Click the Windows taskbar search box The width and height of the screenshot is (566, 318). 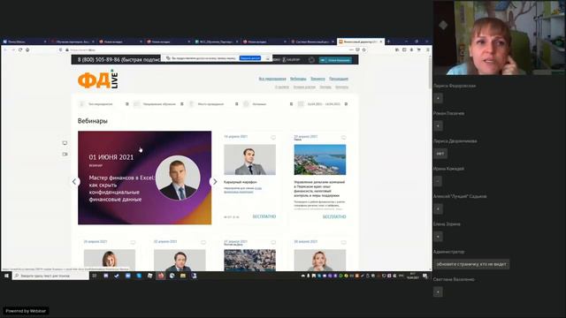50,276
